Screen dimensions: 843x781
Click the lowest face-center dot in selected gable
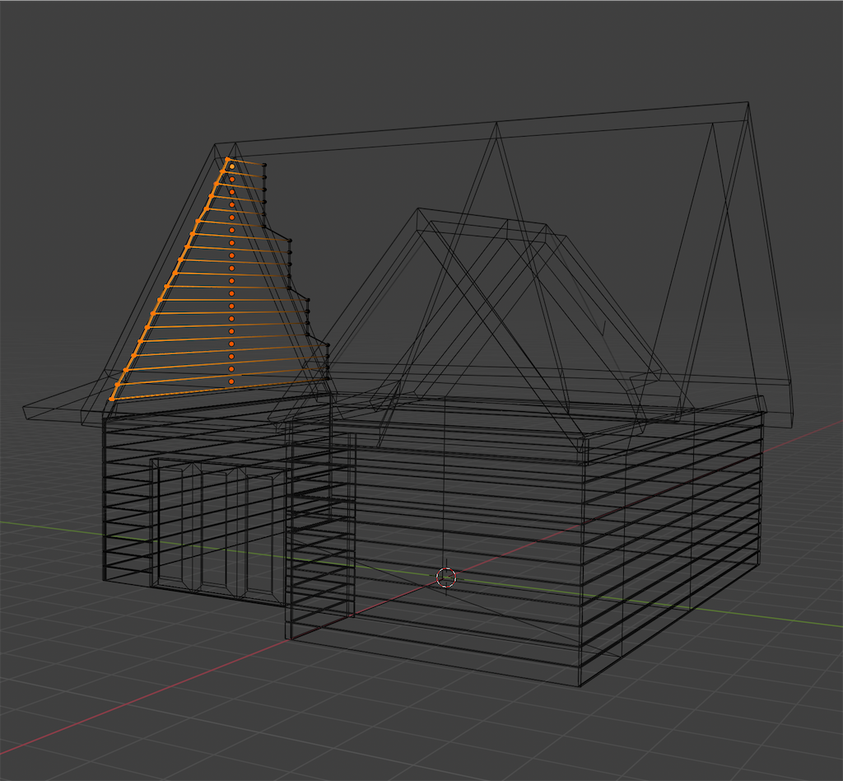(231, 382)
